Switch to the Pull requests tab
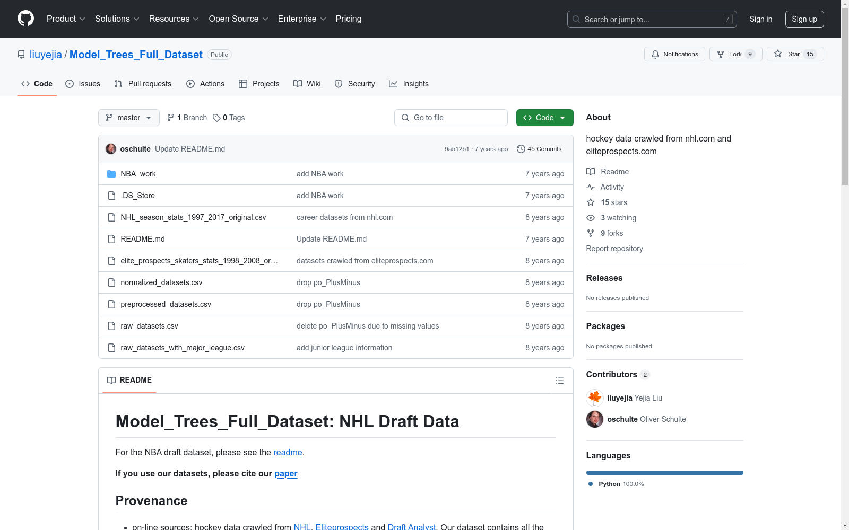849x530 pixels. click(143, 84)
